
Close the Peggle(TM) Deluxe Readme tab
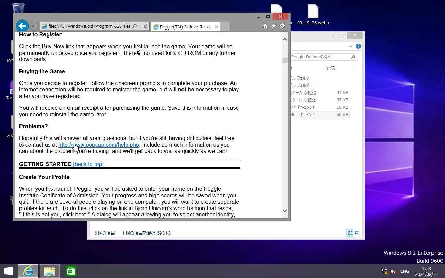tap(217, 27)
